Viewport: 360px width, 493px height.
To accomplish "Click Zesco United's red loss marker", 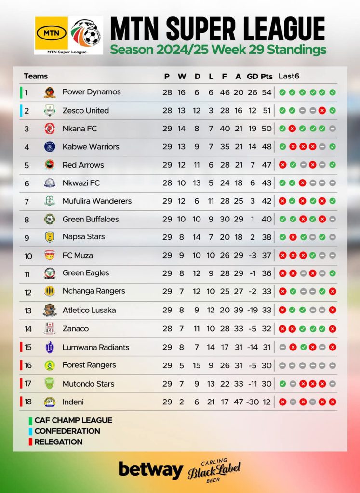I will (322, 110).
